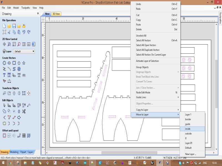
Task: Click the scissors trim vectors icon
Action: pos(24,111)
